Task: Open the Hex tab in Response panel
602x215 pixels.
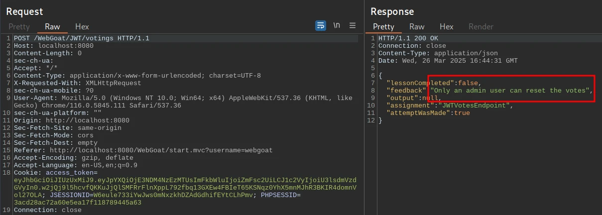Action: tap(446, 27)
